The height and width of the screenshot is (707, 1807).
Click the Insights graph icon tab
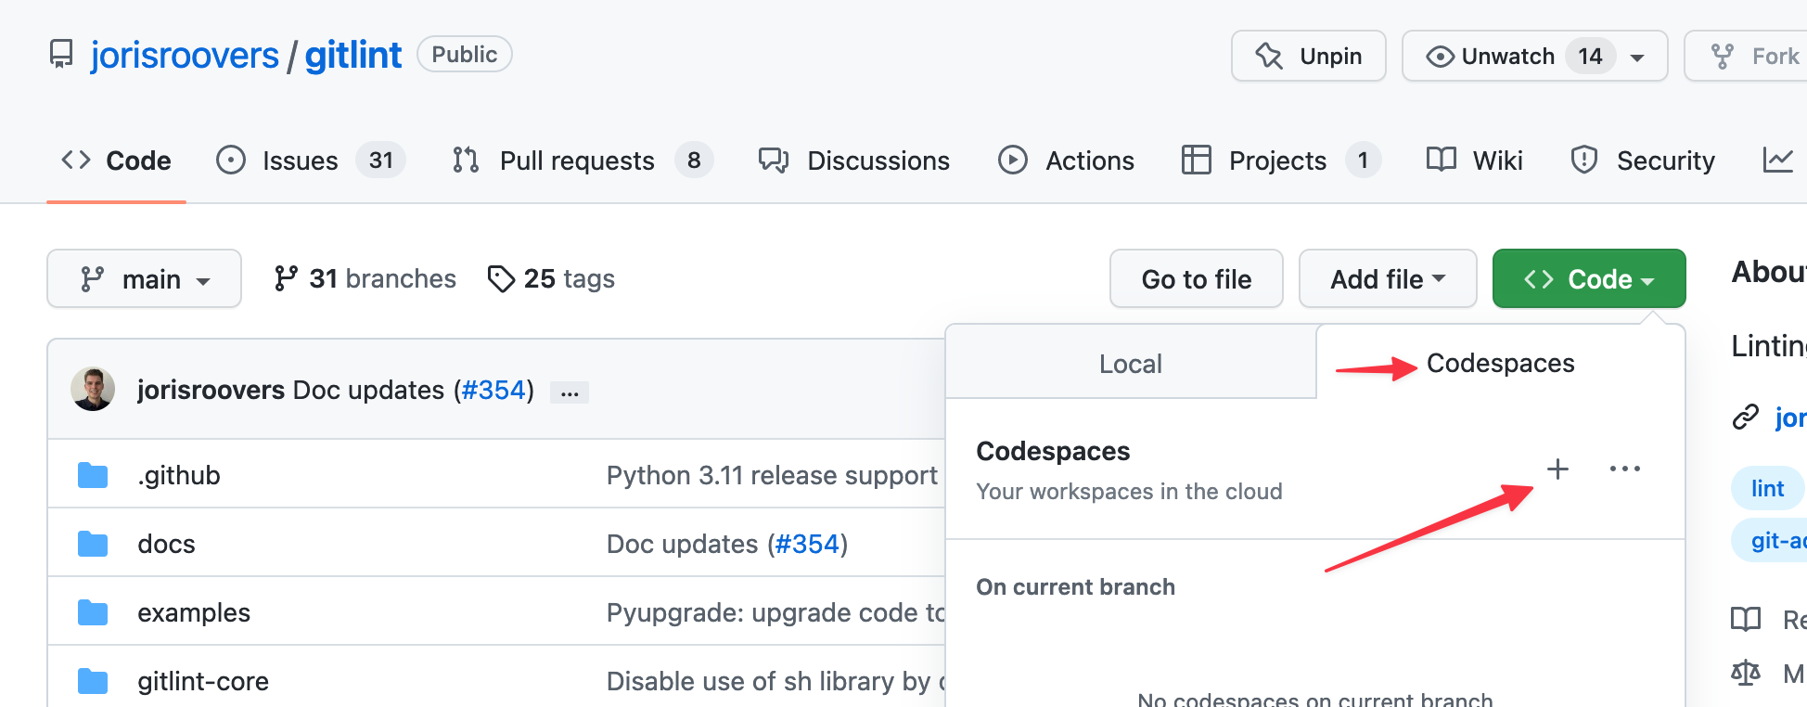click(1778, 161)
